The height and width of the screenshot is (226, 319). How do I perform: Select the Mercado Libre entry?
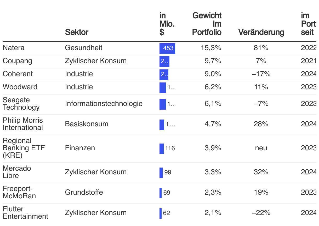[17, 172]
